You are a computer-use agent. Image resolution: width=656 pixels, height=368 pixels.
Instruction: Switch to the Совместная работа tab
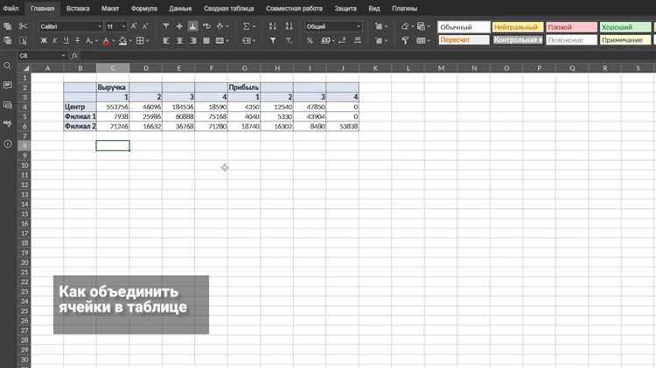pyautogui.click(x=294, y=9)
